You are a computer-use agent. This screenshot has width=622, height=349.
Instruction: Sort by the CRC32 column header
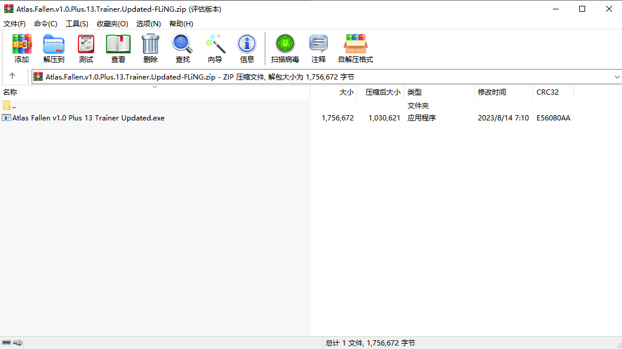tap(553, 92)
